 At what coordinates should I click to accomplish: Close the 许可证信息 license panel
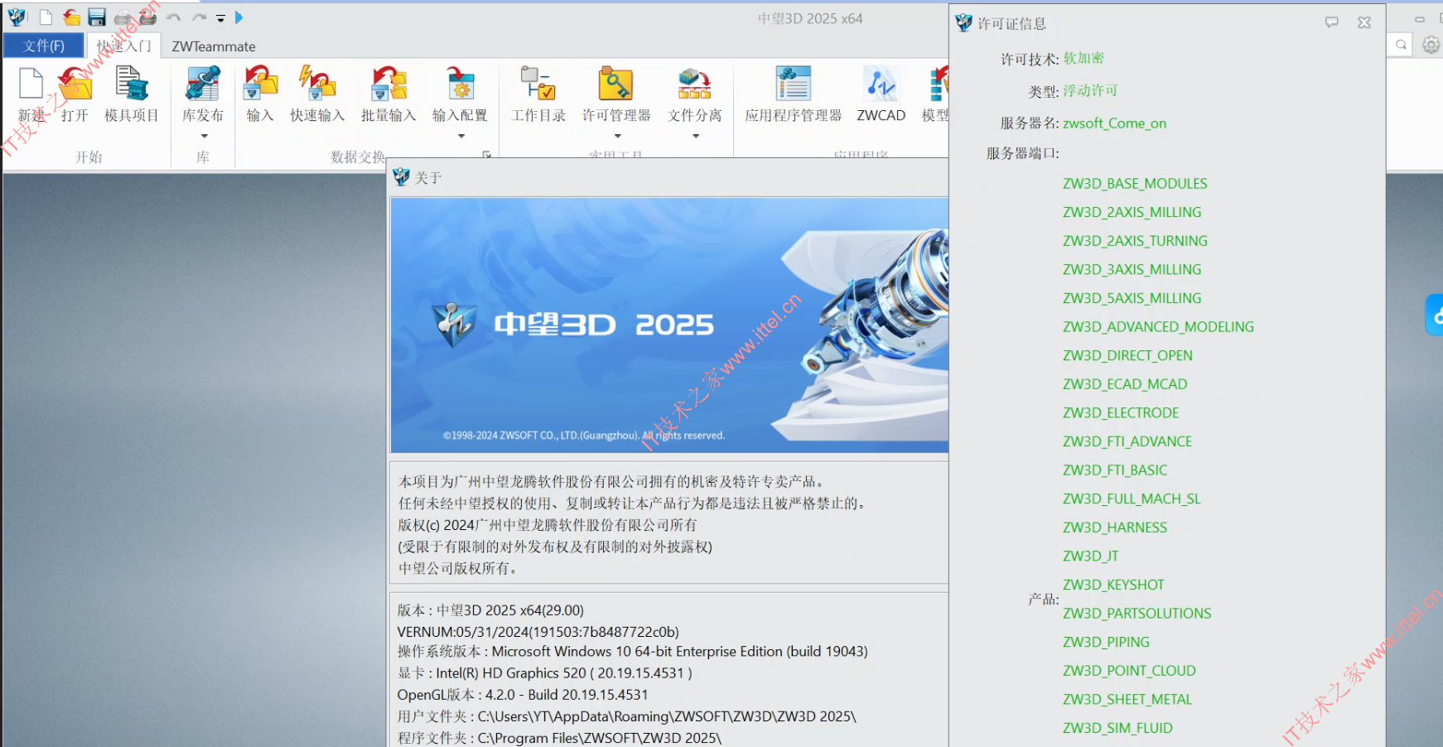coord(1364,22)
